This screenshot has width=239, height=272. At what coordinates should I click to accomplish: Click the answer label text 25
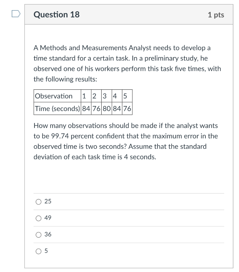tap(47, 202)
